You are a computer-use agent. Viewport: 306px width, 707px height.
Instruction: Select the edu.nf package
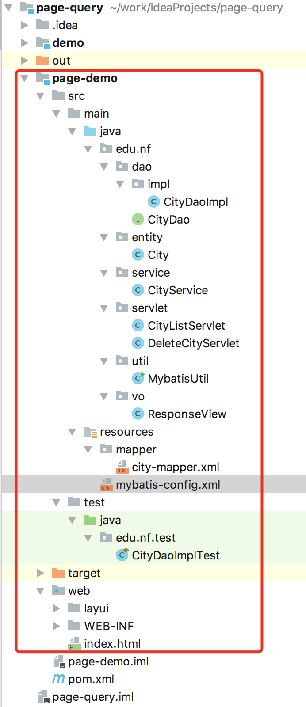pyautogui.click(x=133, y=149)
